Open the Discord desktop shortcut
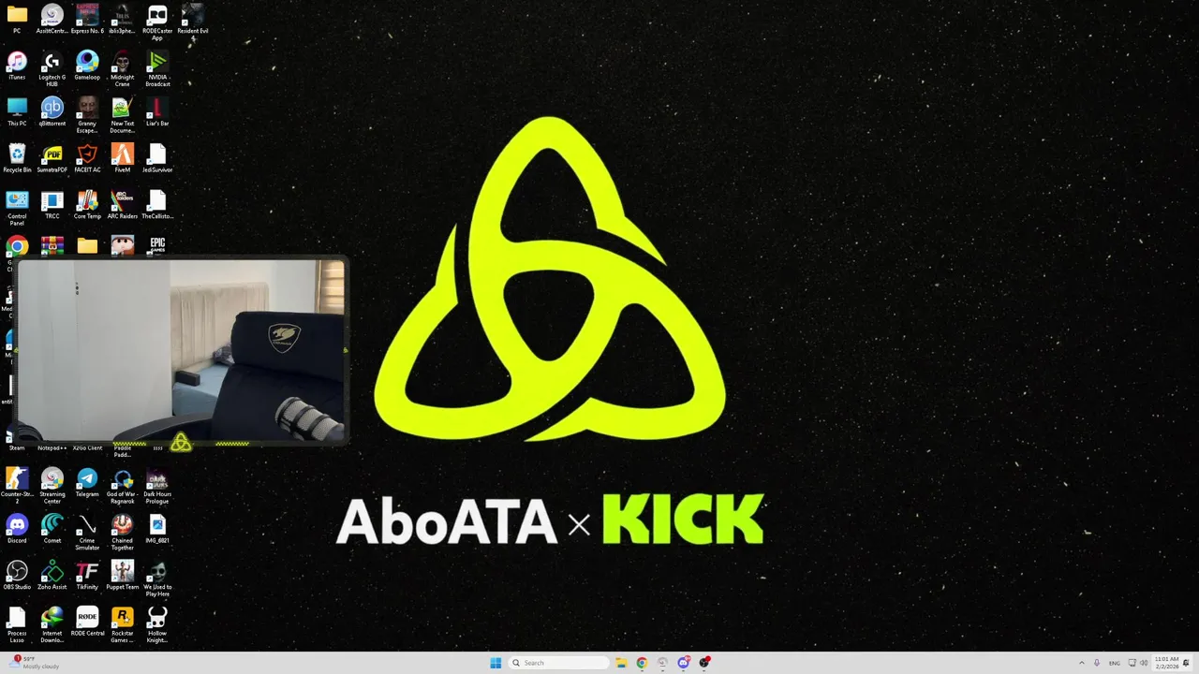 (17, 530)
